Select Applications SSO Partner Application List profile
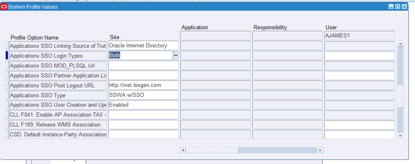 point(58,75)
